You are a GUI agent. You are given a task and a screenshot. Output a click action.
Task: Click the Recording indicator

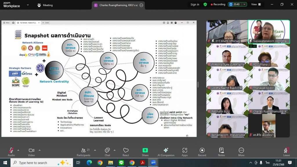pyautogui.click(x=218, y=4)
